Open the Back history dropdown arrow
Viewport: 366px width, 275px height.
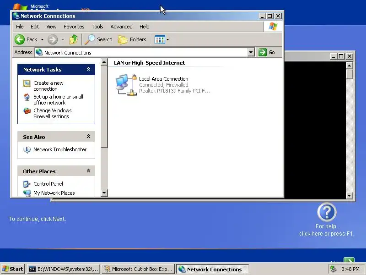[42, 39]
